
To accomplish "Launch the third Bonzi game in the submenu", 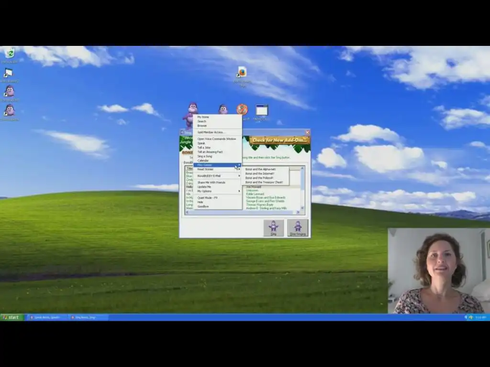I will [266, 178].
